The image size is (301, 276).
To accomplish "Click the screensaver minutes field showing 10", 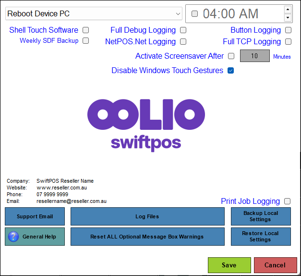I will point(255,56).
